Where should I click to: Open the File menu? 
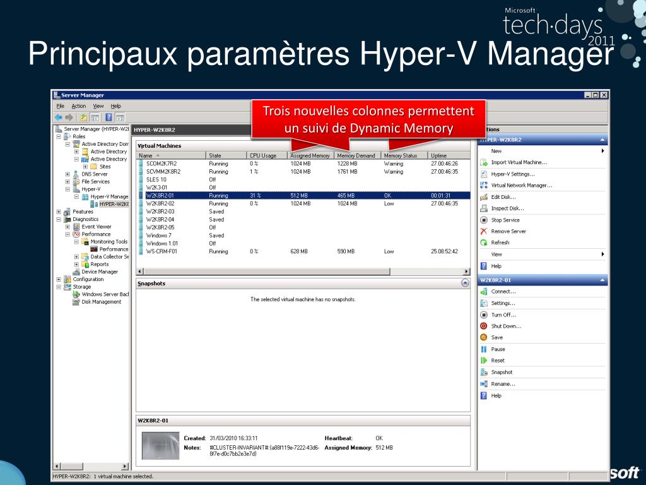coord(61,106)
